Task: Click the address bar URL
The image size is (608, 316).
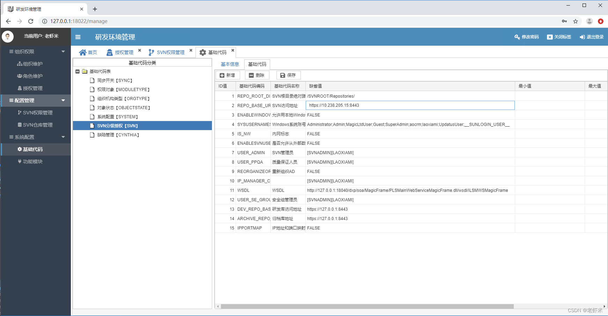Action: point(79,21)
